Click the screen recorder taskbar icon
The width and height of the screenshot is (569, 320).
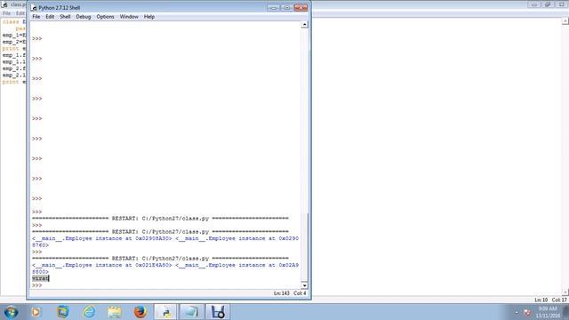click(218, 312)
